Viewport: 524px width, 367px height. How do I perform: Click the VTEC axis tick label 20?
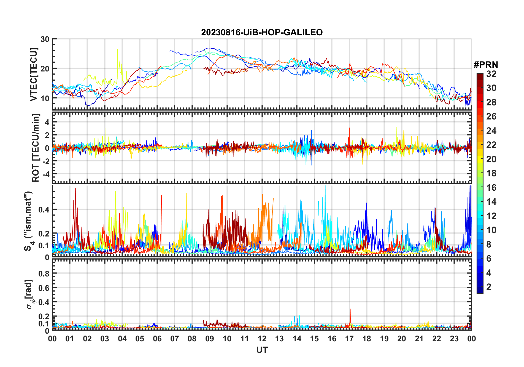[x=45, y=69]
